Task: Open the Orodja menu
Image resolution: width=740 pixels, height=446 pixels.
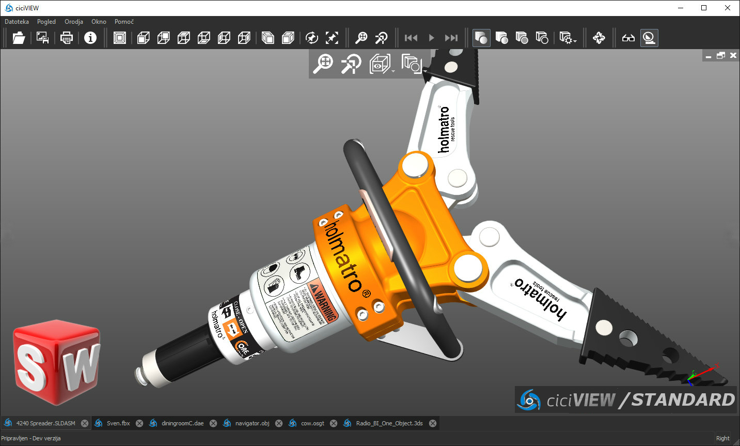Action: 74,22
